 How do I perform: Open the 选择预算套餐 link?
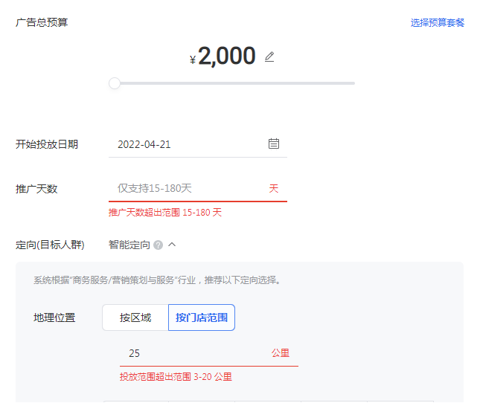(437, 22)
